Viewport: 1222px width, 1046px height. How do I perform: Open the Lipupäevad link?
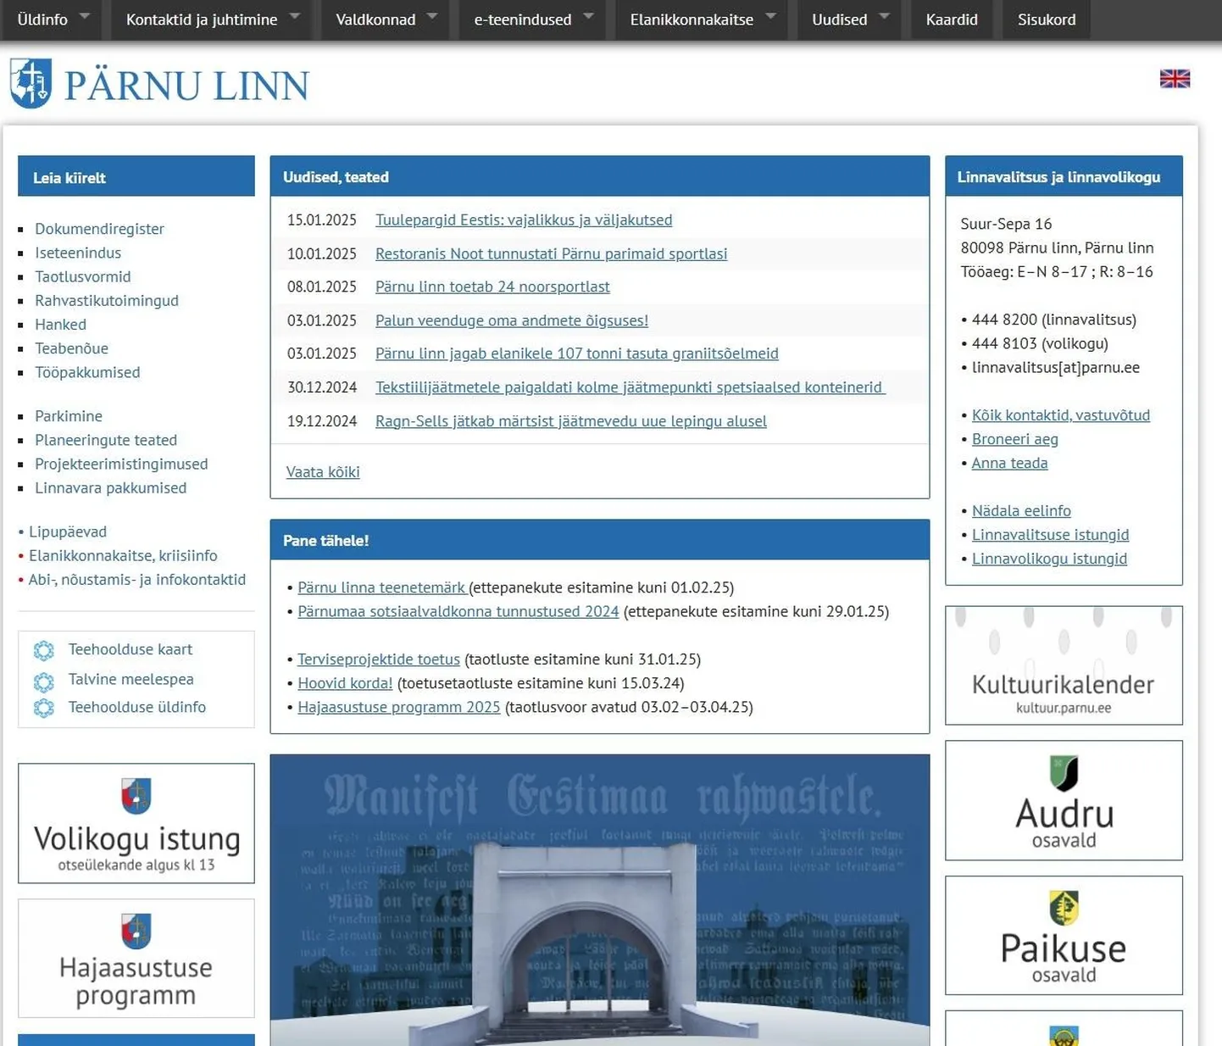click(x=68, y=531)
